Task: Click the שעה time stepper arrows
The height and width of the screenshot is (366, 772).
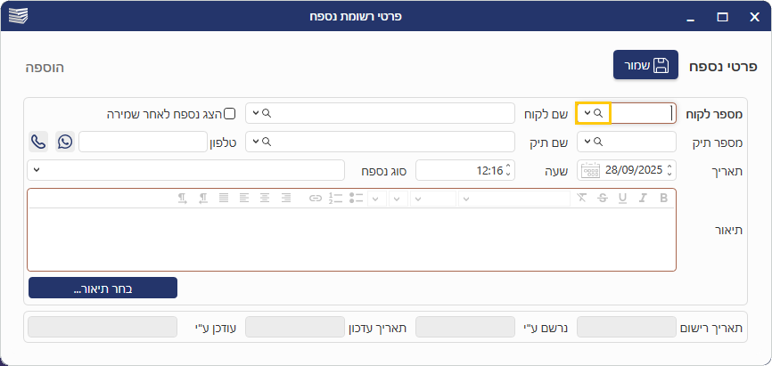Action: pos(507,170)
